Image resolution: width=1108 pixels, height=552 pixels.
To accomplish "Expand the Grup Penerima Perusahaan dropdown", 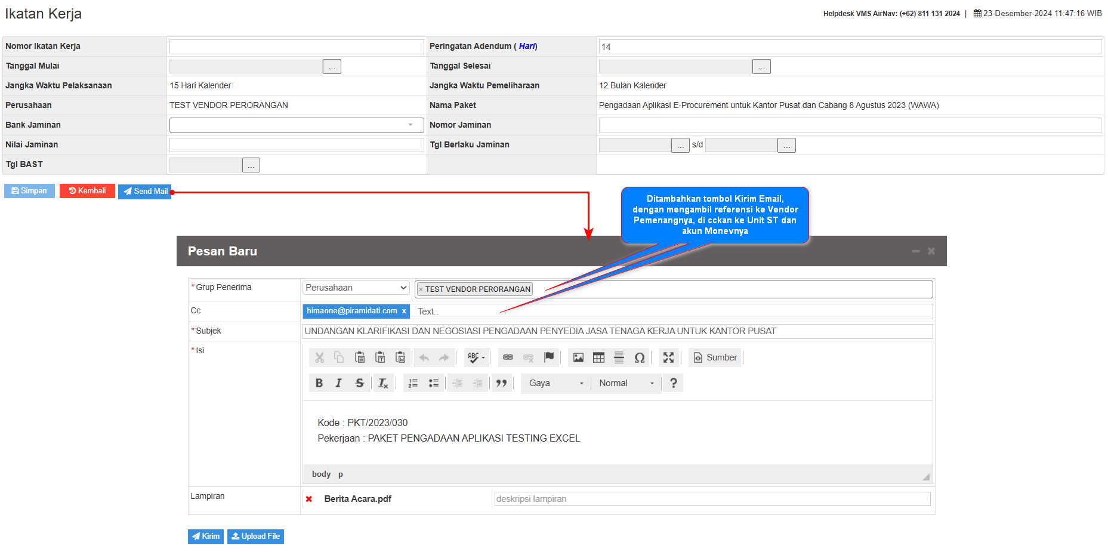I will pos(356,288).
